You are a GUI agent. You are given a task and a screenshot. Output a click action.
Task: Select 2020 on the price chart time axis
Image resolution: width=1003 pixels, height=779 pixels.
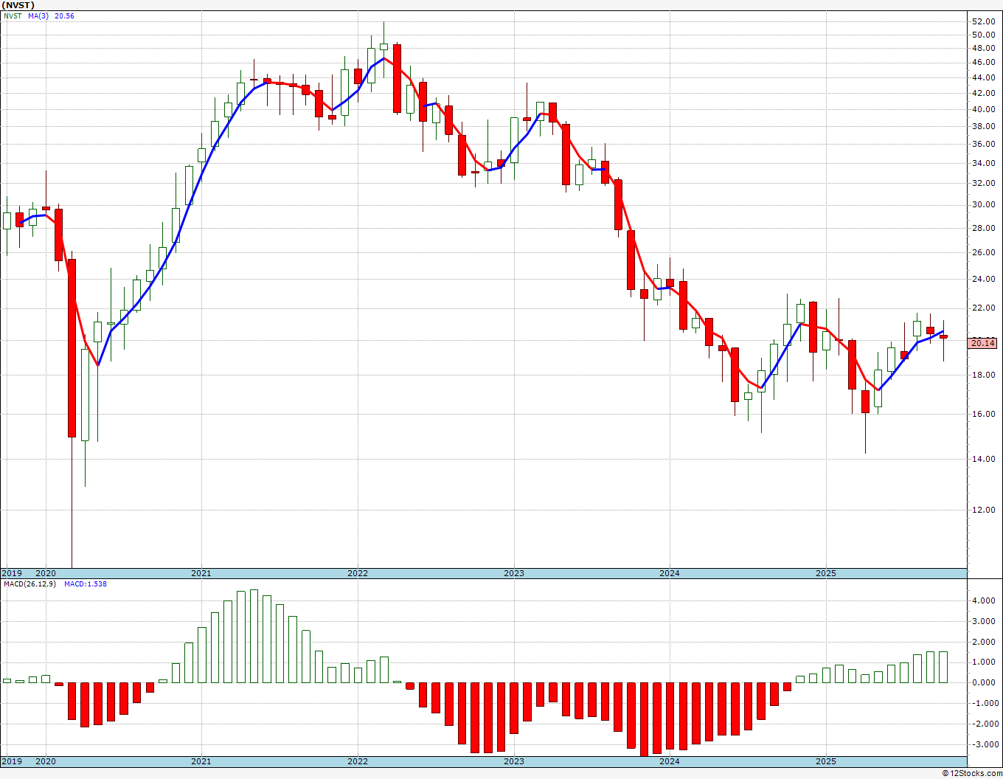(x=46, y=573)
